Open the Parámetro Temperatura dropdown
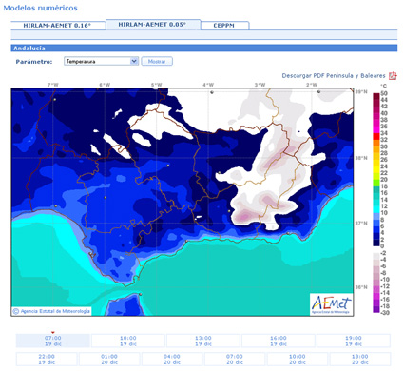Viewport: 404px width, 371px height. [x=101, y=61]
